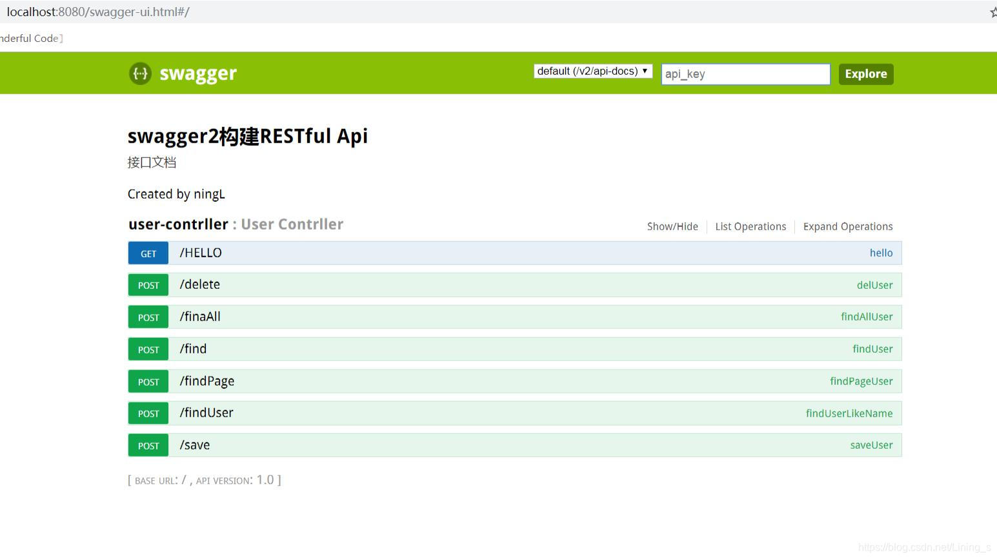Click Expand Operations link
Viewport: 997px width, 559px height.
click(x=848, y=226)
